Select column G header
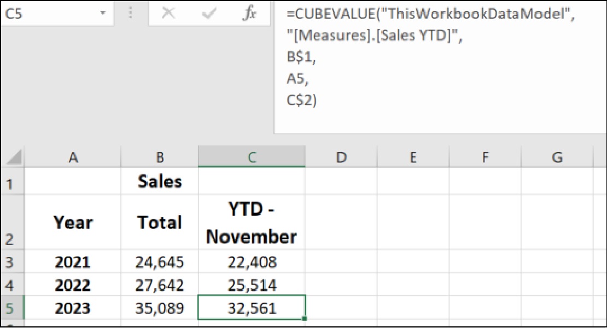This screenshot has width=607, height=328. pyautogui.click(x=557, y=157)
